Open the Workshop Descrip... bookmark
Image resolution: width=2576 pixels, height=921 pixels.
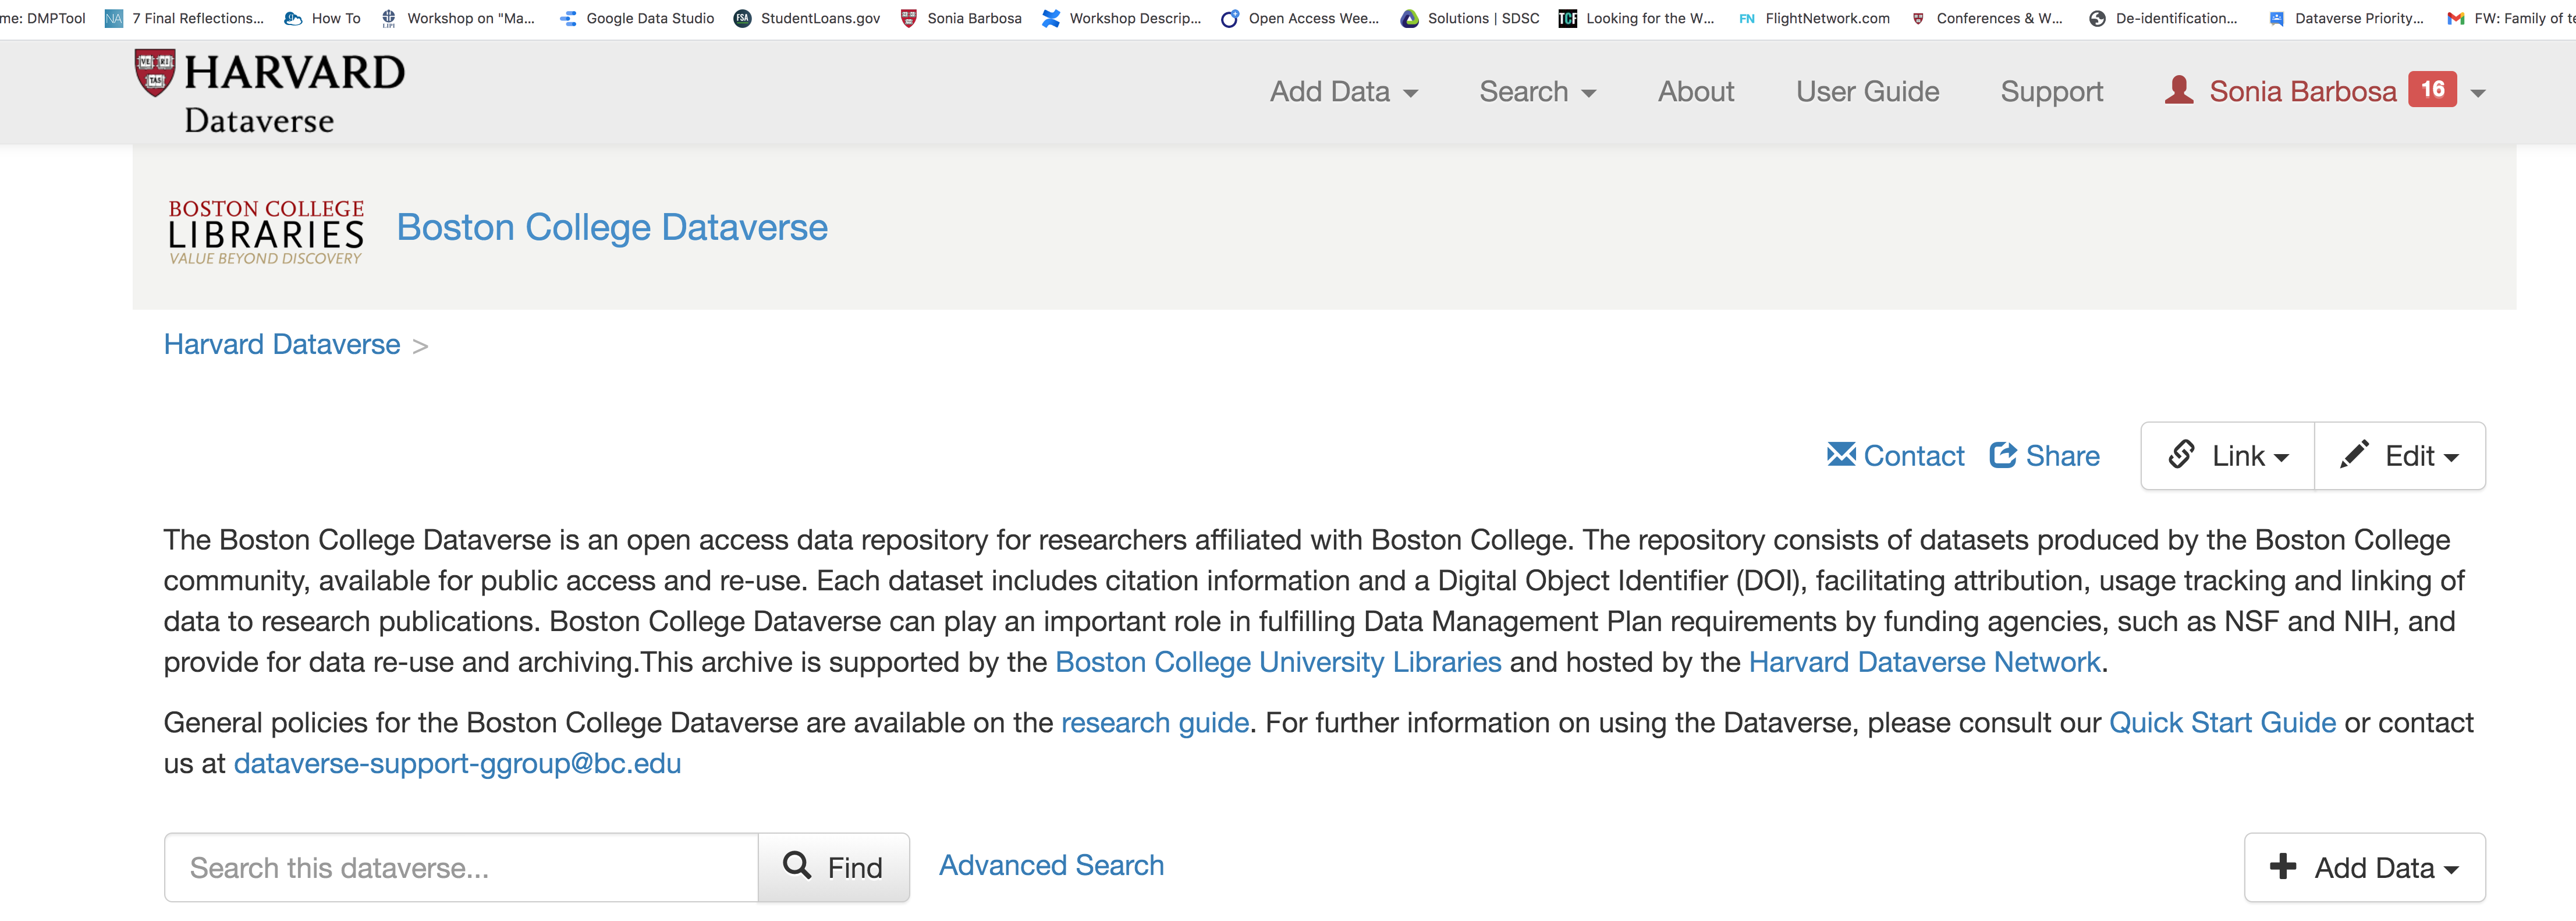tap(1121, 18)
